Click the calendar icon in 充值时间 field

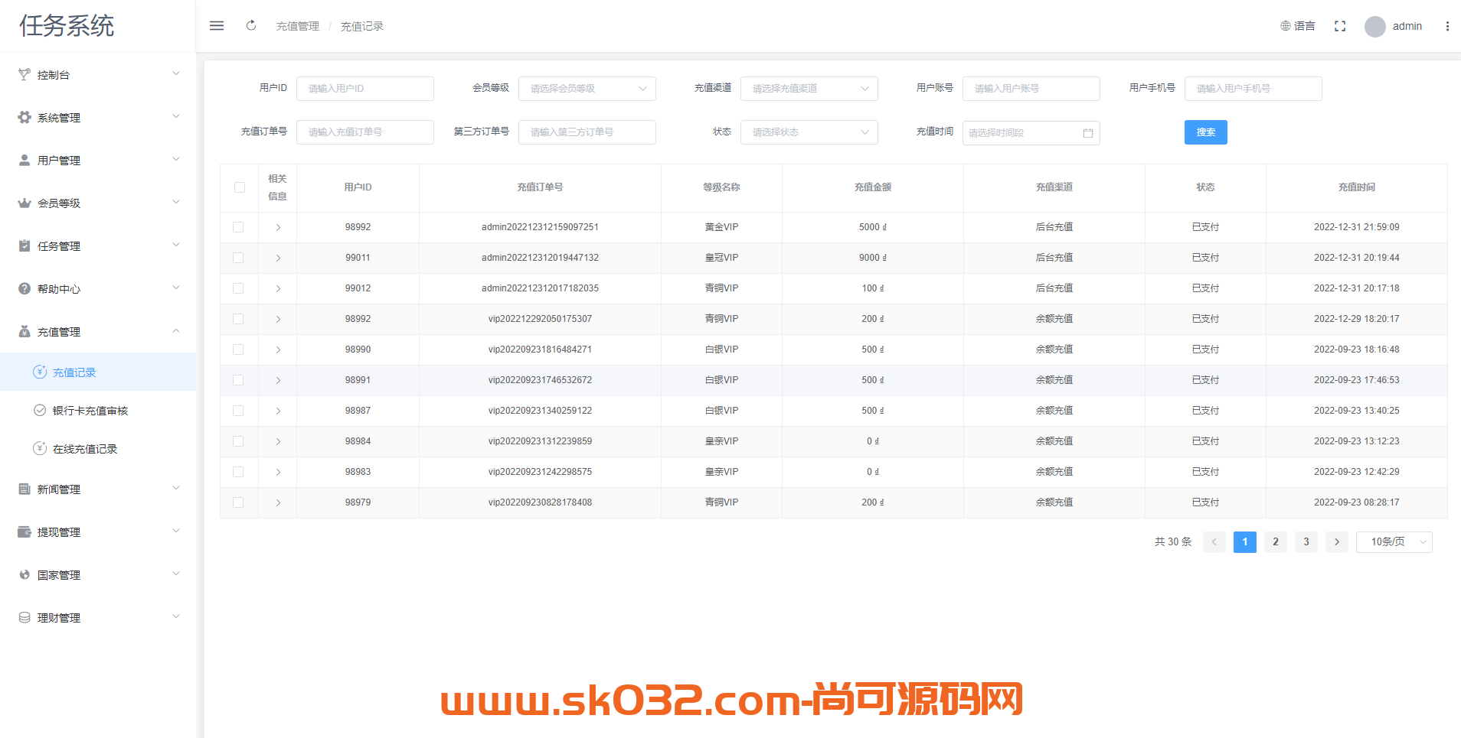pyautogui.click(x=1088, y=133)
